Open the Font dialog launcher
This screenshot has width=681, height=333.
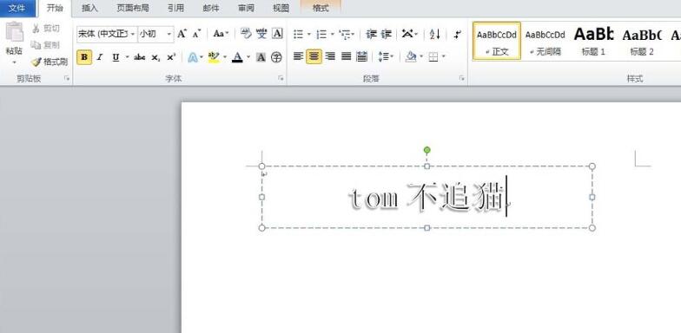click(x=281, y=78)
